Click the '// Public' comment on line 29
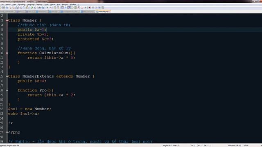The width and height of the screenshot is (262, 147). coord(80,141)
